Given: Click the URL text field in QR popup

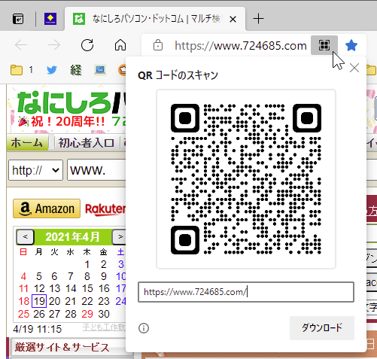Looking at the screenshot, I should coord(246,292).
